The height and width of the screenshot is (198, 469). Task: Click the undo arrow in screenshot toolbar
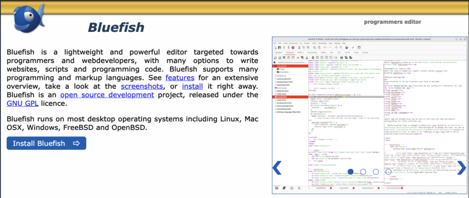click(x=325, y=47)
